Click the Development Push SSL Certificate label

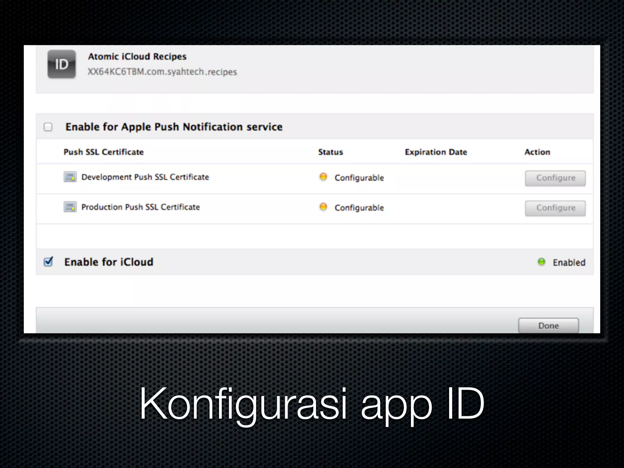[x=145, y=177]
